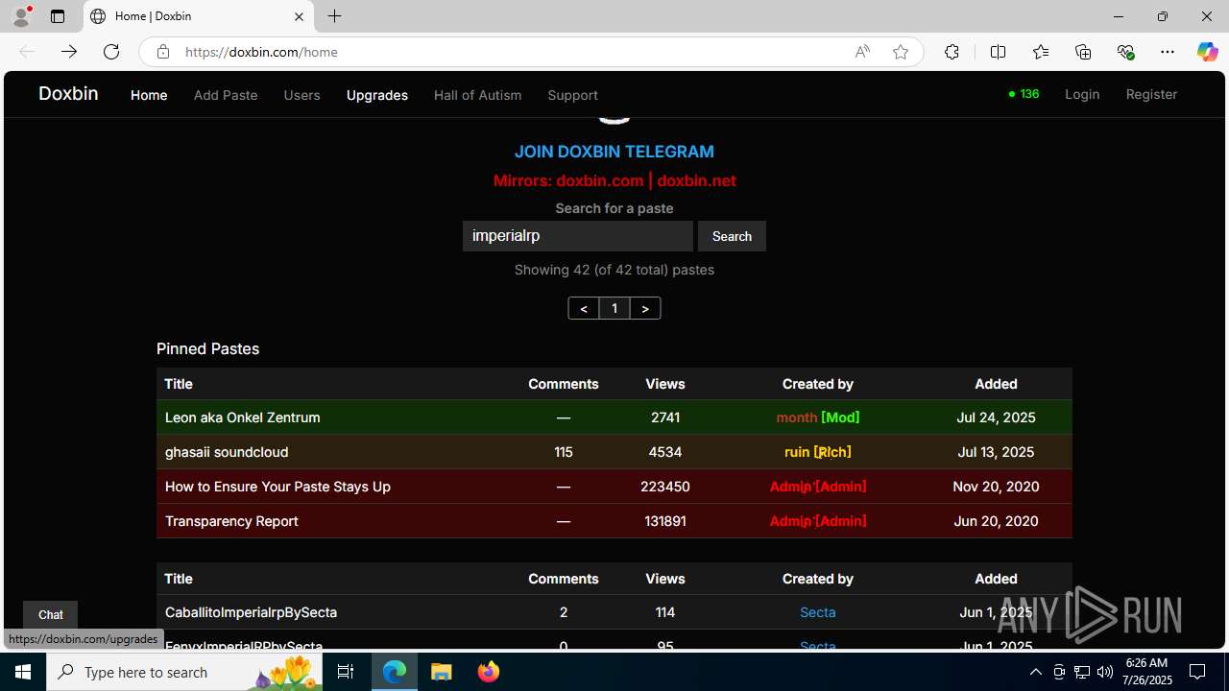Select page 1 in pagination
The width and height of the screenshot is (1229, 691).
(x=614, y=308)
